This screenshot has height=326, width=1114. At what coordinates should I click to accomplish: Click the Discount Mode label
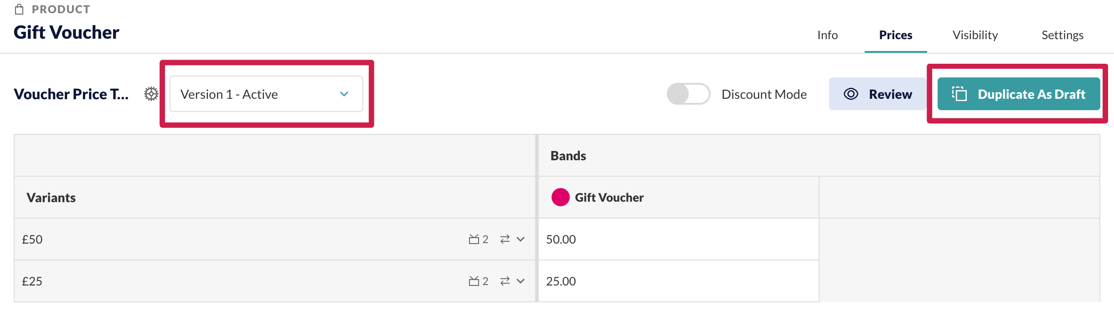[764, 94]
